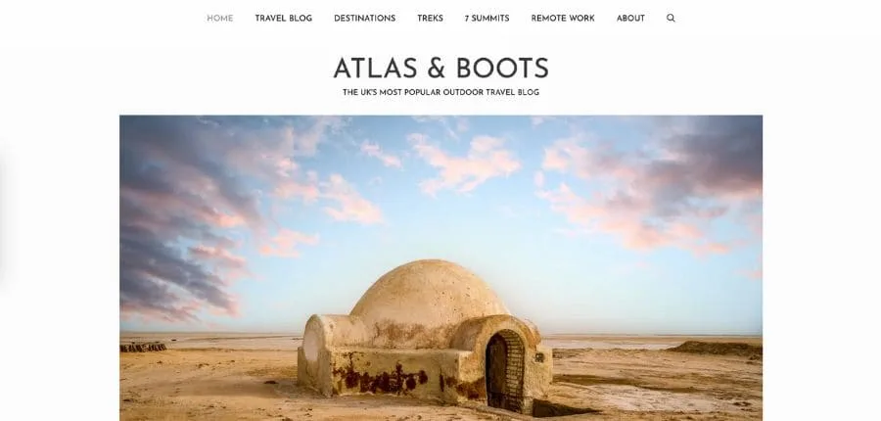The height and width of the screenshot is (421, 881).
Task: Open the desert dome featured image
Action: tap(440, 268)
